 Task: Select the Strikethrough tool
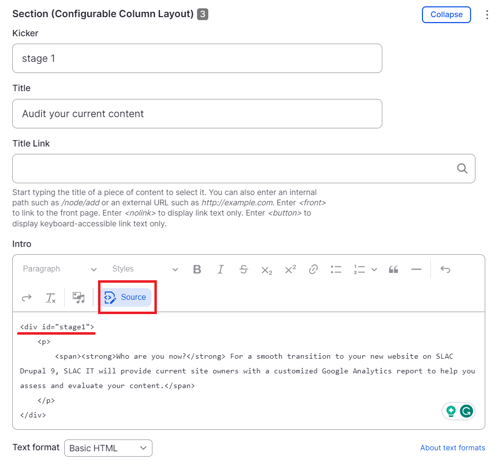pos(244,269)
